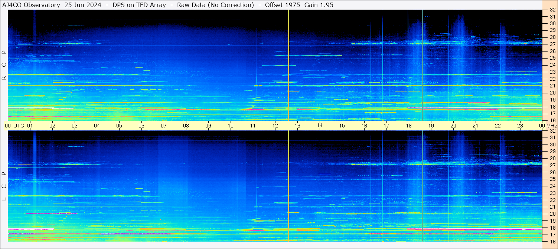Click hour 04 on the UTC time axis
This screenshot has height=249, width=558.
[x=97, y=126]
